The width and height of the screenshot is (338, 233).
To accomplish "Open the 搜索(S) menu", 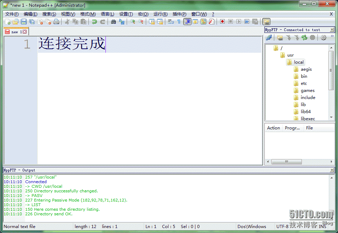I will [49, 14].
